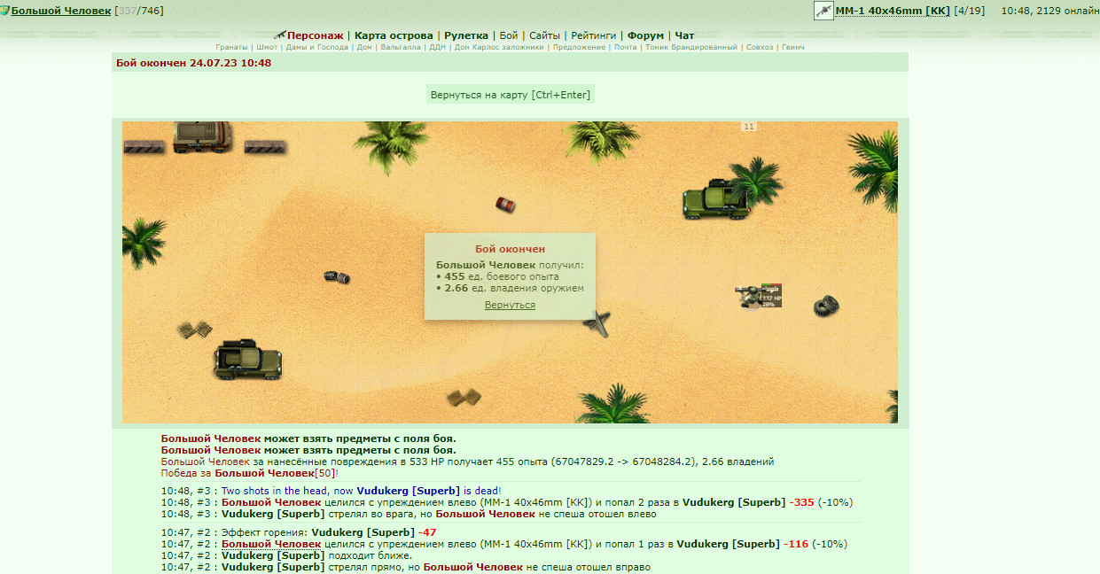Click burn effect damage -47 in log
This screenshot has width=1100, height=574.
click(426, 532)
